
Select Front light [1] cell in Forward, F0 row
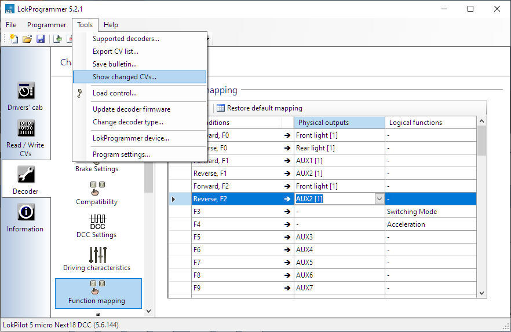coord(340,135)
